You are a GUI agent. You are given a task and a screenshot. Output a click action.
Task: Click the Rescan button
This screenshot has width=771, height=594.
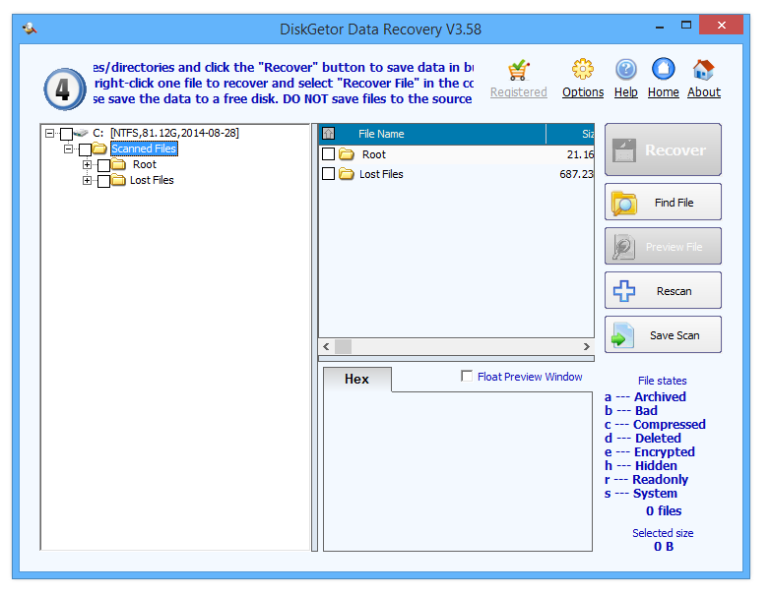663,290
